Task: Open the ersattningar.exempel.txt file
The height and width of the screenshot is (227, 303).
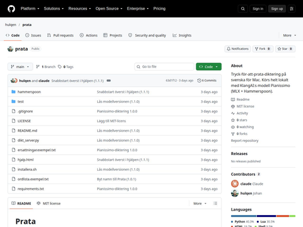Action: [x=37, y=150]
